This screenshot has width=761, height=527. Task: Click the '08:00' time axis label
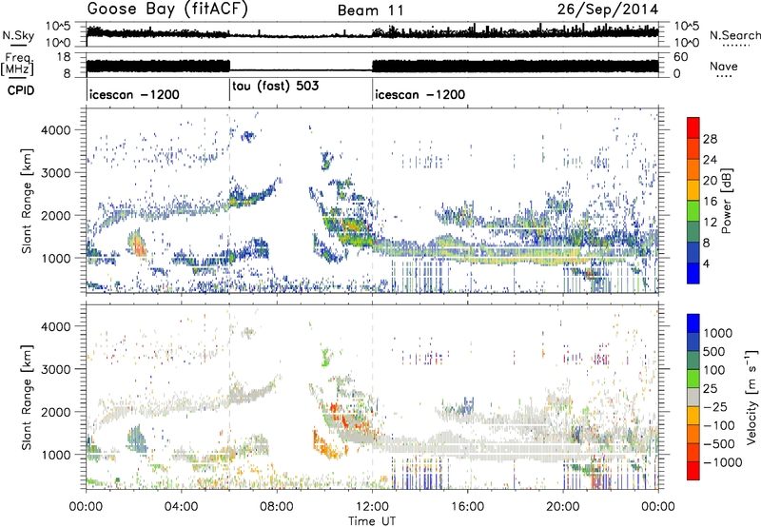(x=277, y=507)
